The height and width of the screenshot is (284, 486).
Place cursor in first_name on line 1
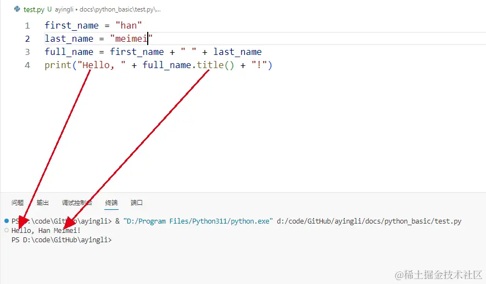(71, 25)
